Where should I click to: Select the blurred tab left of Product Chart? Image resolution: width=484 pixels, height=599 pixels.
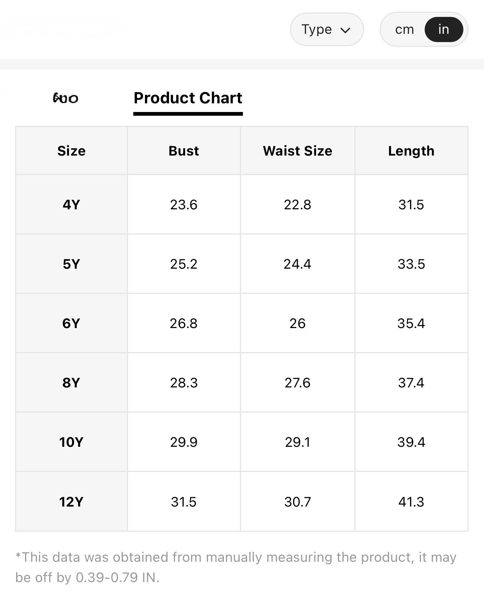coord(66,98)
